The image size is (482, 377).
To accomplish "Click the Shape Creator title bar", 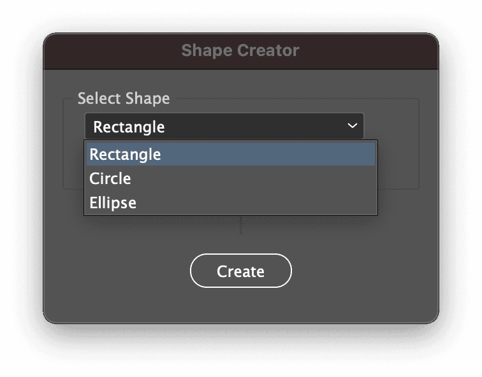I will point(241,51).
